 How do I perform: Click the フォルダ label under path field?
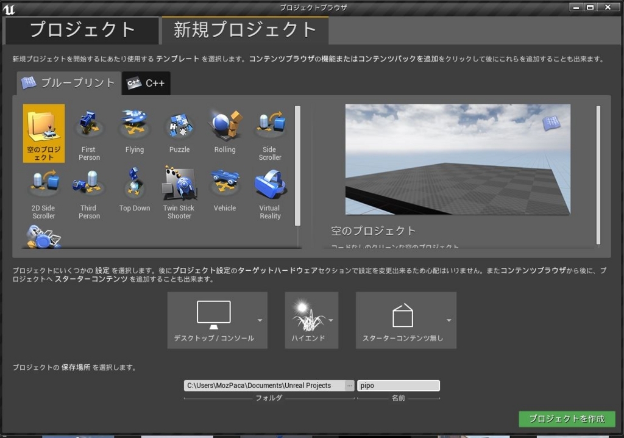(269, 398)
